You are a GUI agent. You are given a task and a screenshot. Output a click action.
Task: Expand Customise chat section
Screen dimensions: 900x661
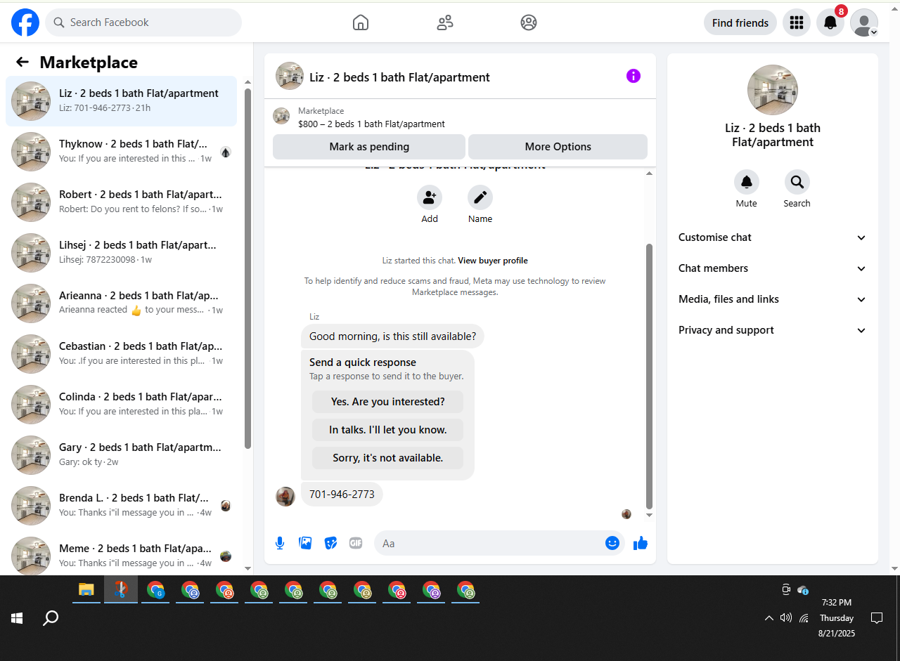773,237
